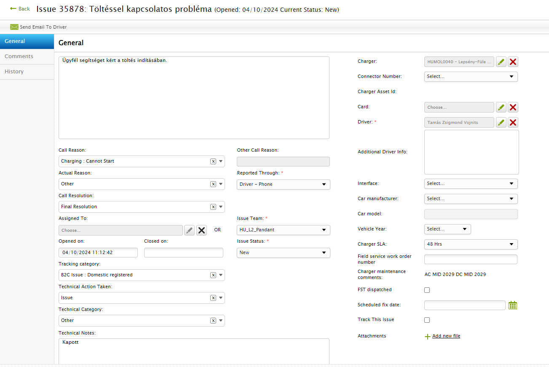Clear the Driver with the red X icon

pyautogui.click(x=513, y=123)
